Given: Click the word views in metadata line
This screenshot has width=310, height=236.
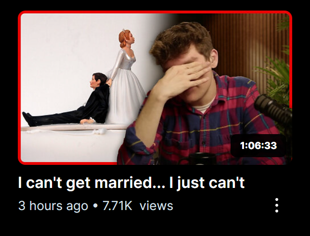Looking at the screenshot, I should pos(156,206).
